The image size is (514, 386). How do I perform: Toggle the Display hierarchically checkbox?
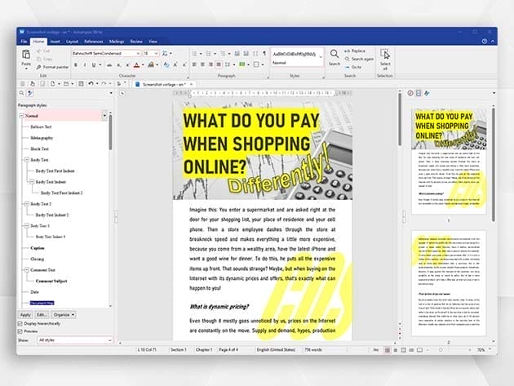pyautogui.click(x=21, y=323)
